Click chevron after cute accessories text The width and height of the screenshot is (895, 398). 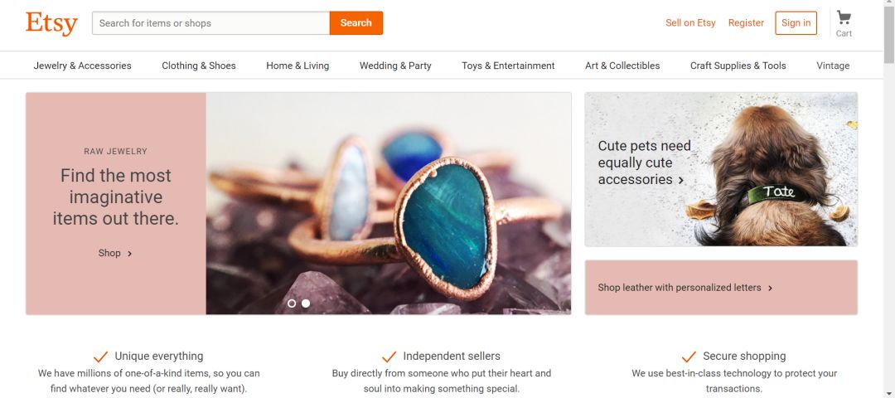pos(681,180)
